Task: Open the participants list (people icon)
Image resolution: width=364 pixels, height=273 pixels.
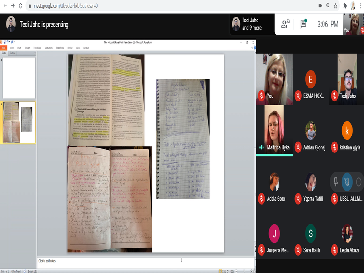Action: point(286,24)
